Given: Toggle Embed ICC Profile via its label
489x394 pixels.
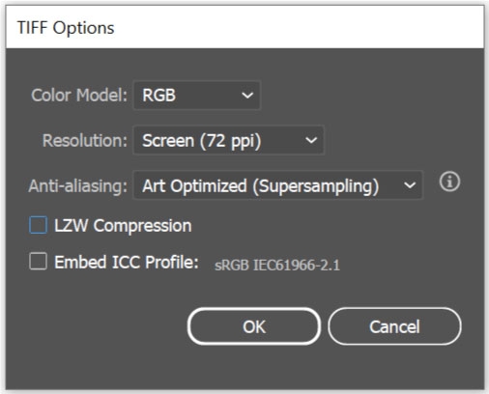Looking at the screenshot, I should (x=127, y=262).
